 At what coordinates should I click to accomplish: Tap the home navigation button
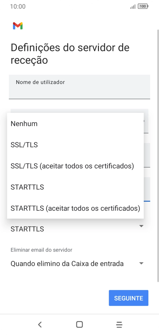click(79, 324)
